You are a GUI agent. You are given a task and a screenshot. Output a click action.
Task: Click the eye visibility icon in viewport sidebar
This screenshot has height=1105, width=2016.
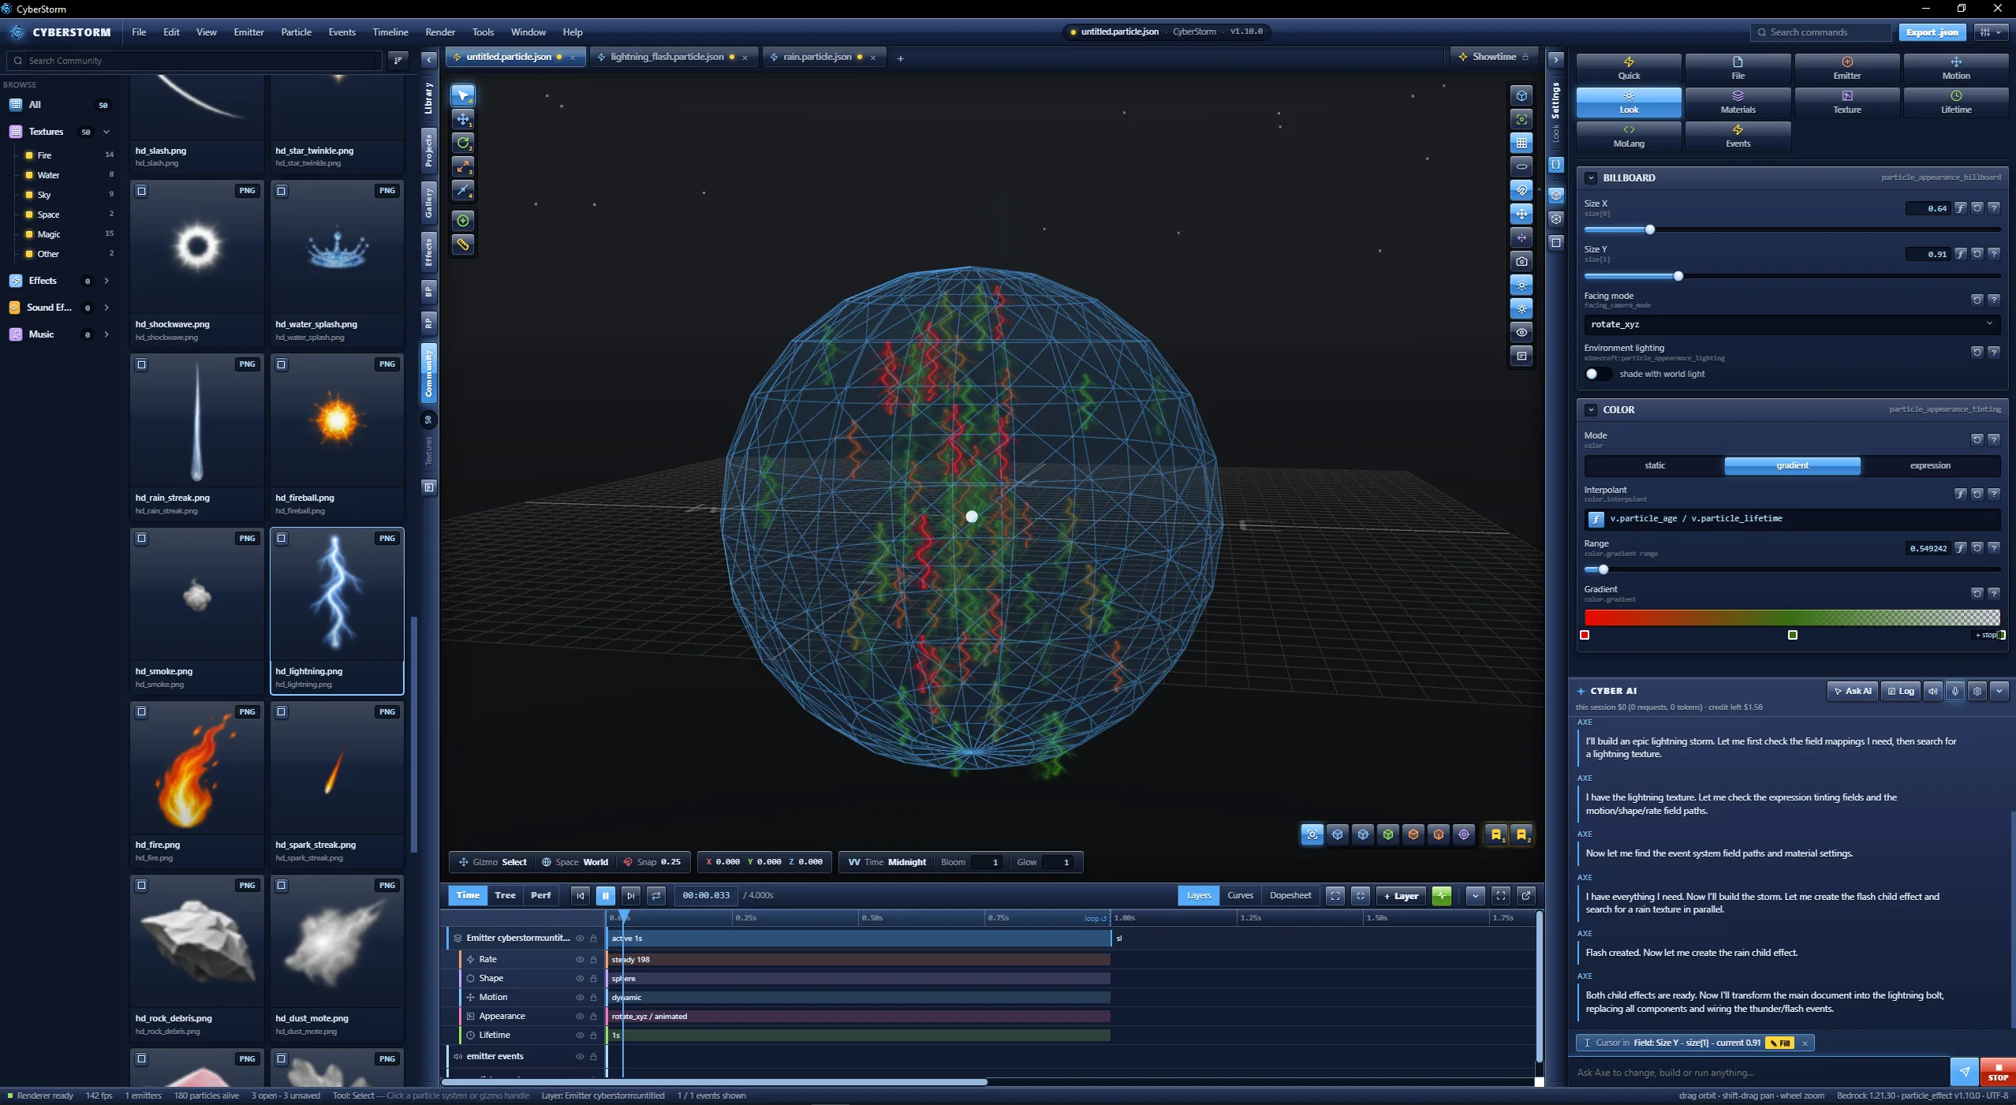tap(1521, 332)
